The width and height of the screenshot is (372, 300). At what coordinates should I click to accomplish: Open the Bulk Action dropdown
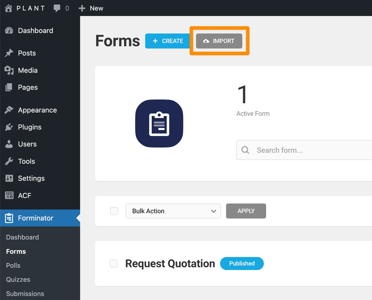173,211
